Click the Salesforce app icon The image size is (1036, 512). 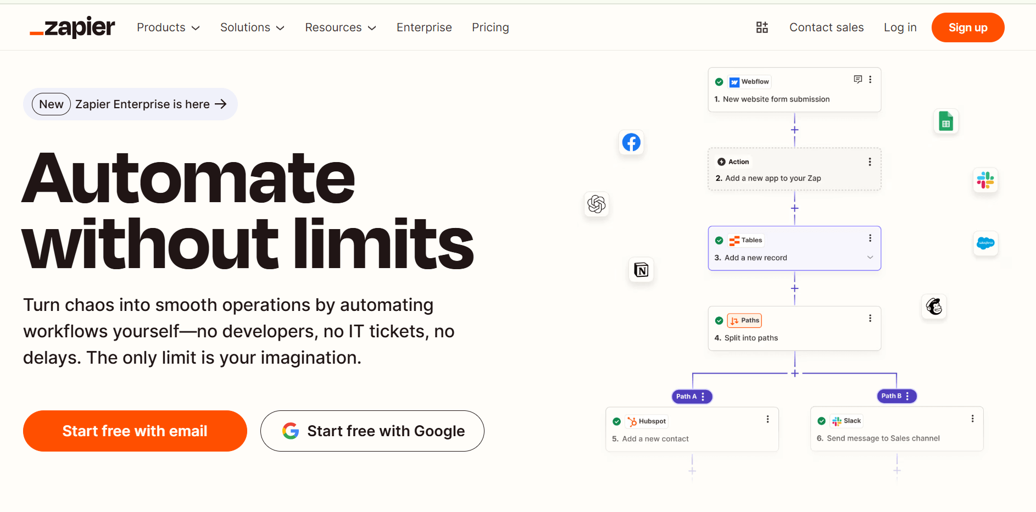985,243
